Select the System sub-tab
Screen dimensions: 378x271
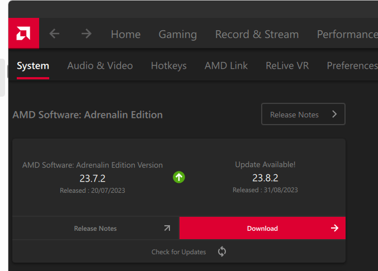33,66
